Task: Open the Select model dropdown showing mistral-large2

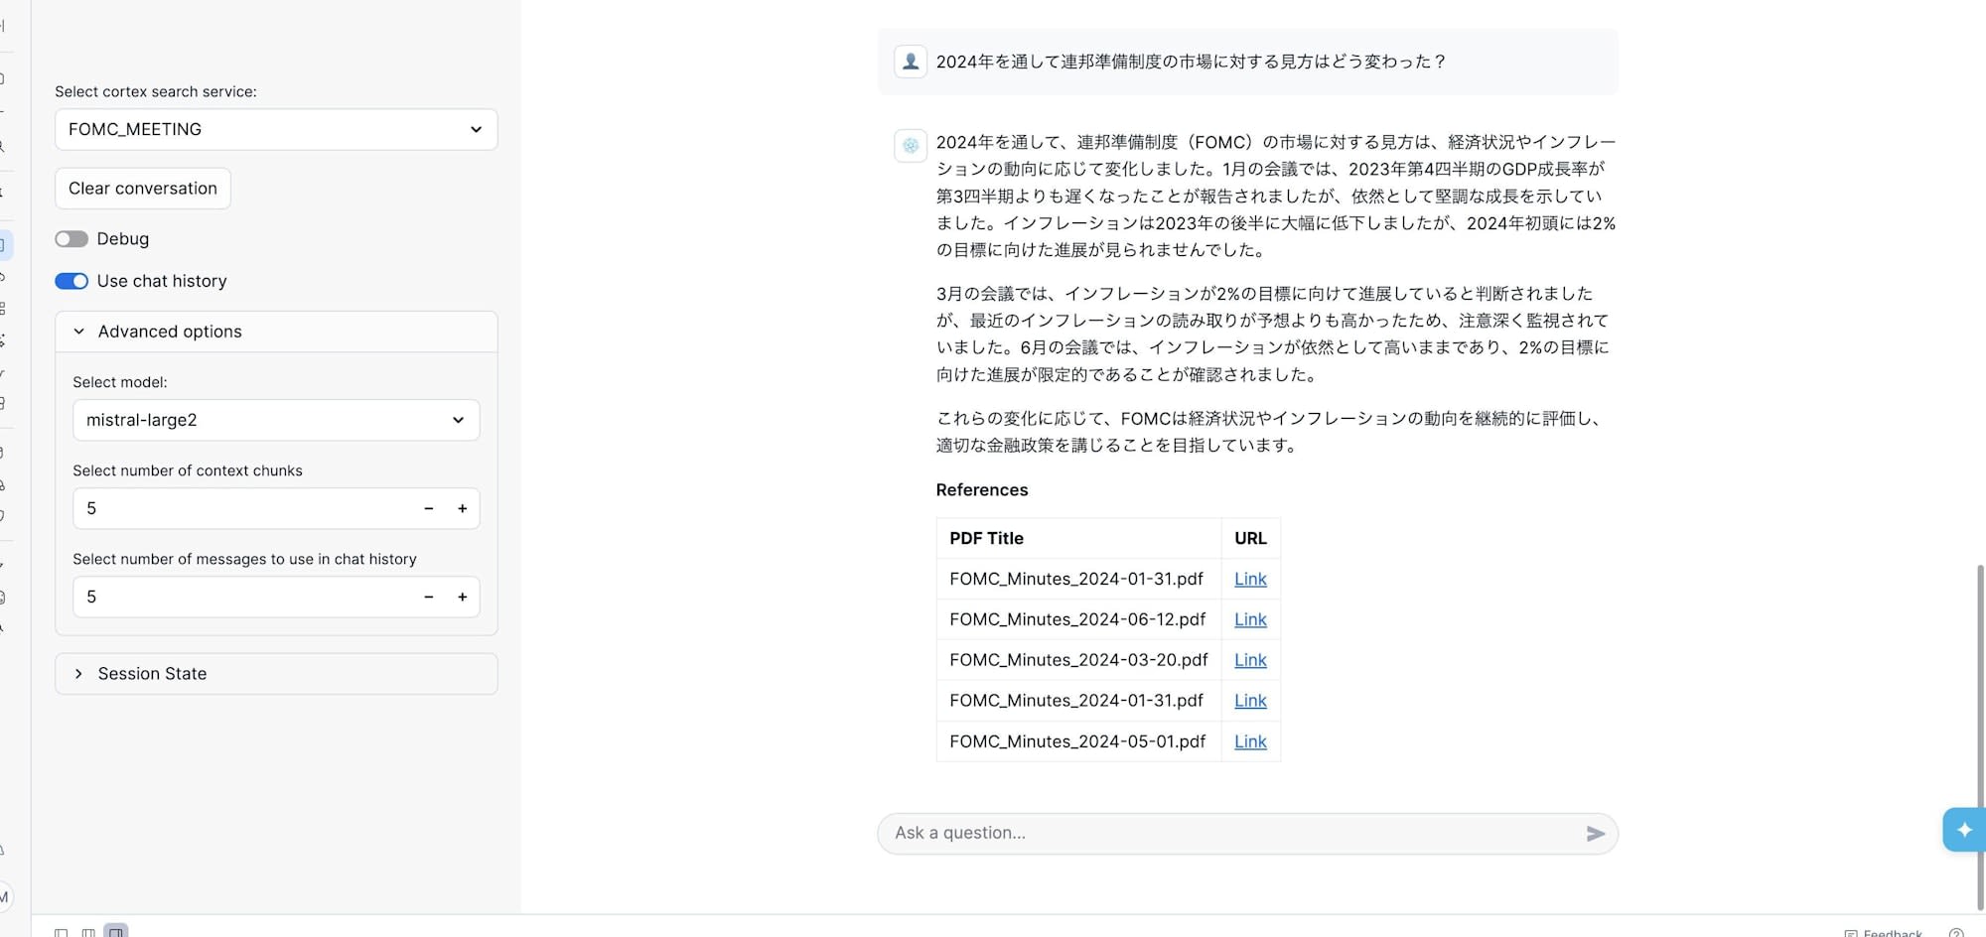Action: point(276,420)
